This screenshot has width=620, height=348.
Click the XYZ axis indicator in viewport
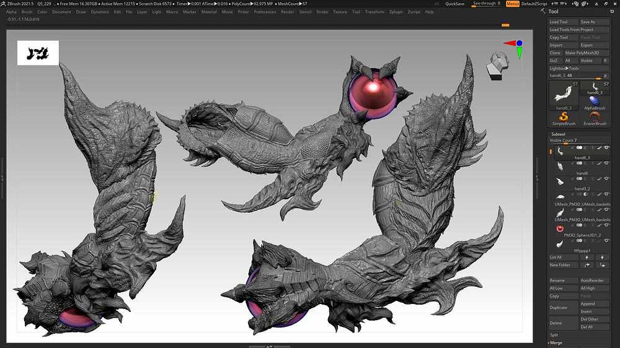click(515, 48)
